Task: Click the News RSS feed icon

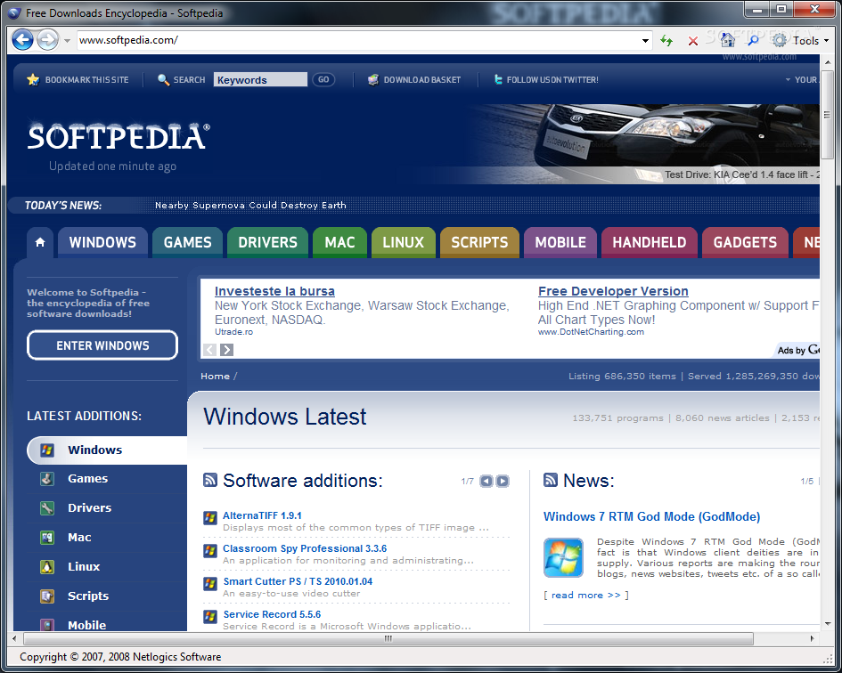Action: click(x=551, y=480)
